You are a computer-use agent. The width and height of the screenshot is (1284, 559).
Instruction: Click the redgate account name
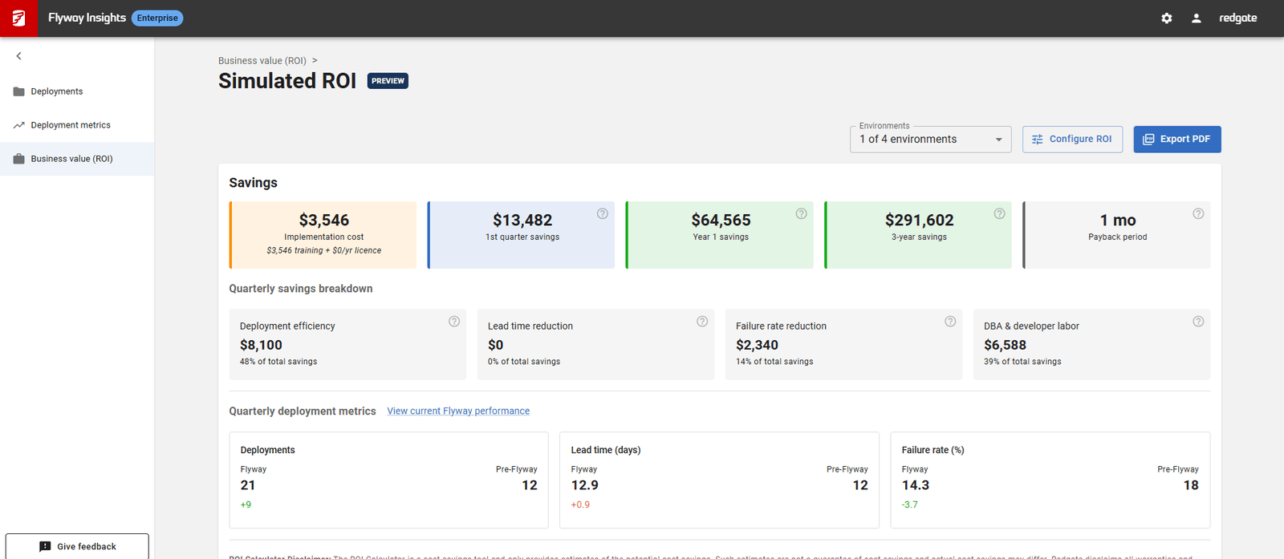[x=1238, y=18]
